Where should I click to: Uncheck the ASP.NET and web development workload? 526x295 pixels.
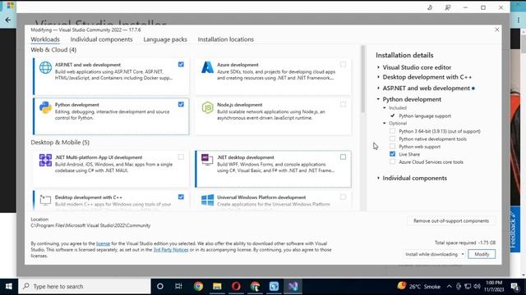(x=181, y=64)
